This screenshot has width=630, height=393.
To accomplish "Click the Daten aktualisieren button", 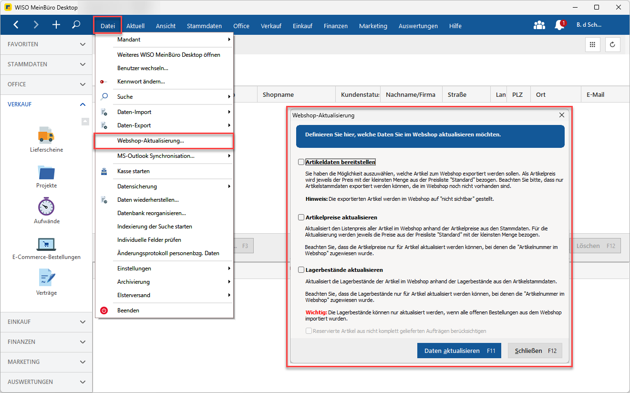I will (460, 351).
